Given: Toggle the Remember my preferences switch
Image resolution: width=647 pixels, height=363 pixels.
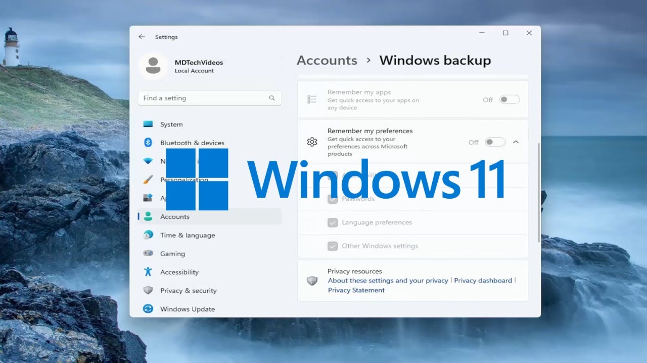Looking at the screenshot, I should (x=495, y=142).
